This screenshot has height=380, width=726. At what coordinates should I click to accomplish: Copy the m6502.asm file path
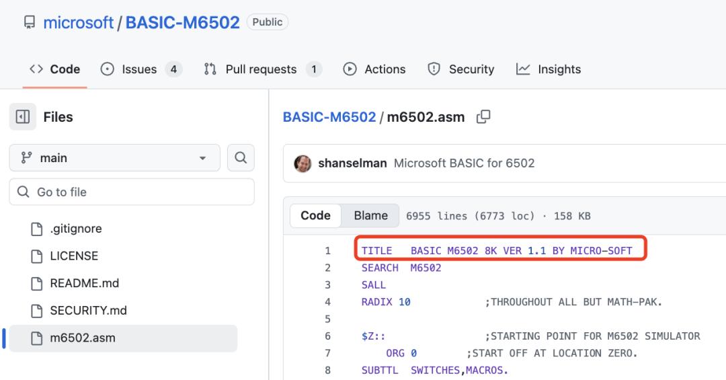point(483,117)
